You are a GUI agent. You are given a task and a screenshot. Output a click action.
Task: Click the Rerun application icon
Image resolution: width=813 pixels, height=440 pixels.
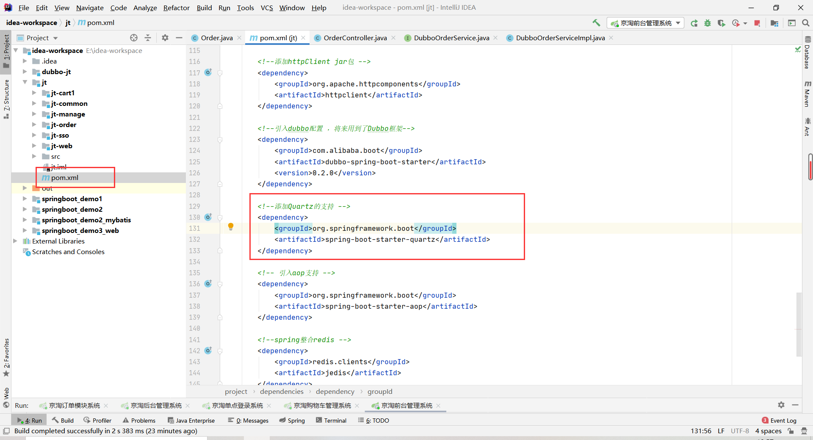(694, 23)
